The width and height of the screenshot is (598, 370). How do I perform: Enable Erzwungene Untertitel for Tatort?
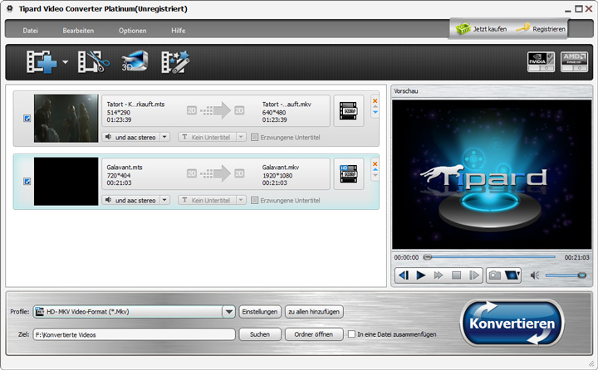(254, 137)
